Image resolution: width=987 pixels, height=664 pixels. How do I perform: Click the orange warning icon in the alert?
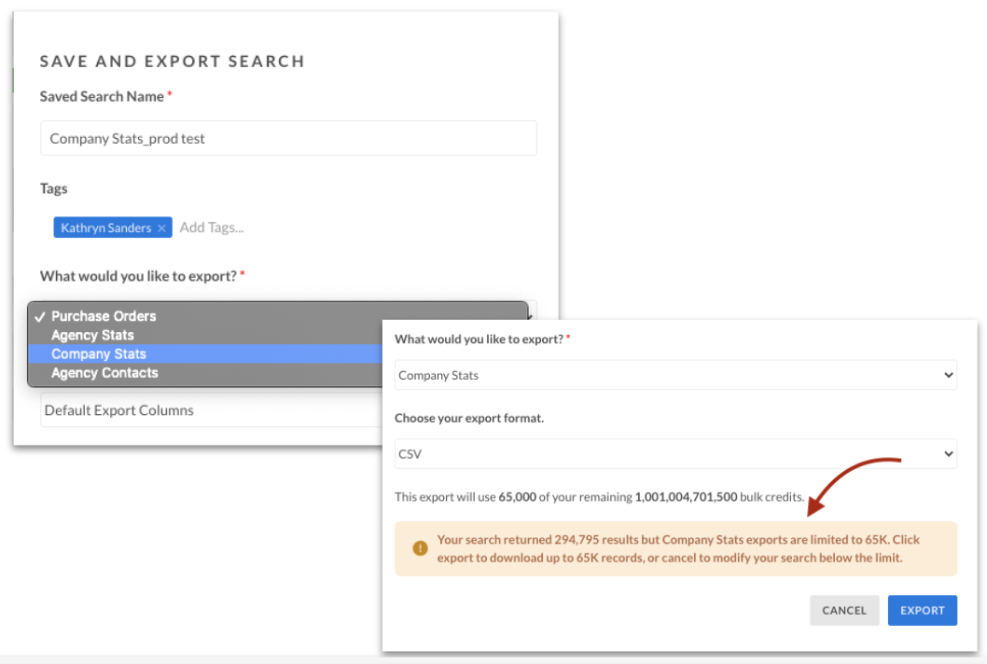[420, 548]
